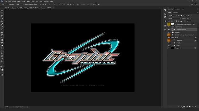199x111 pixels.
Task: Click the Actions panel play icon
Action: (x=165, y=30)
